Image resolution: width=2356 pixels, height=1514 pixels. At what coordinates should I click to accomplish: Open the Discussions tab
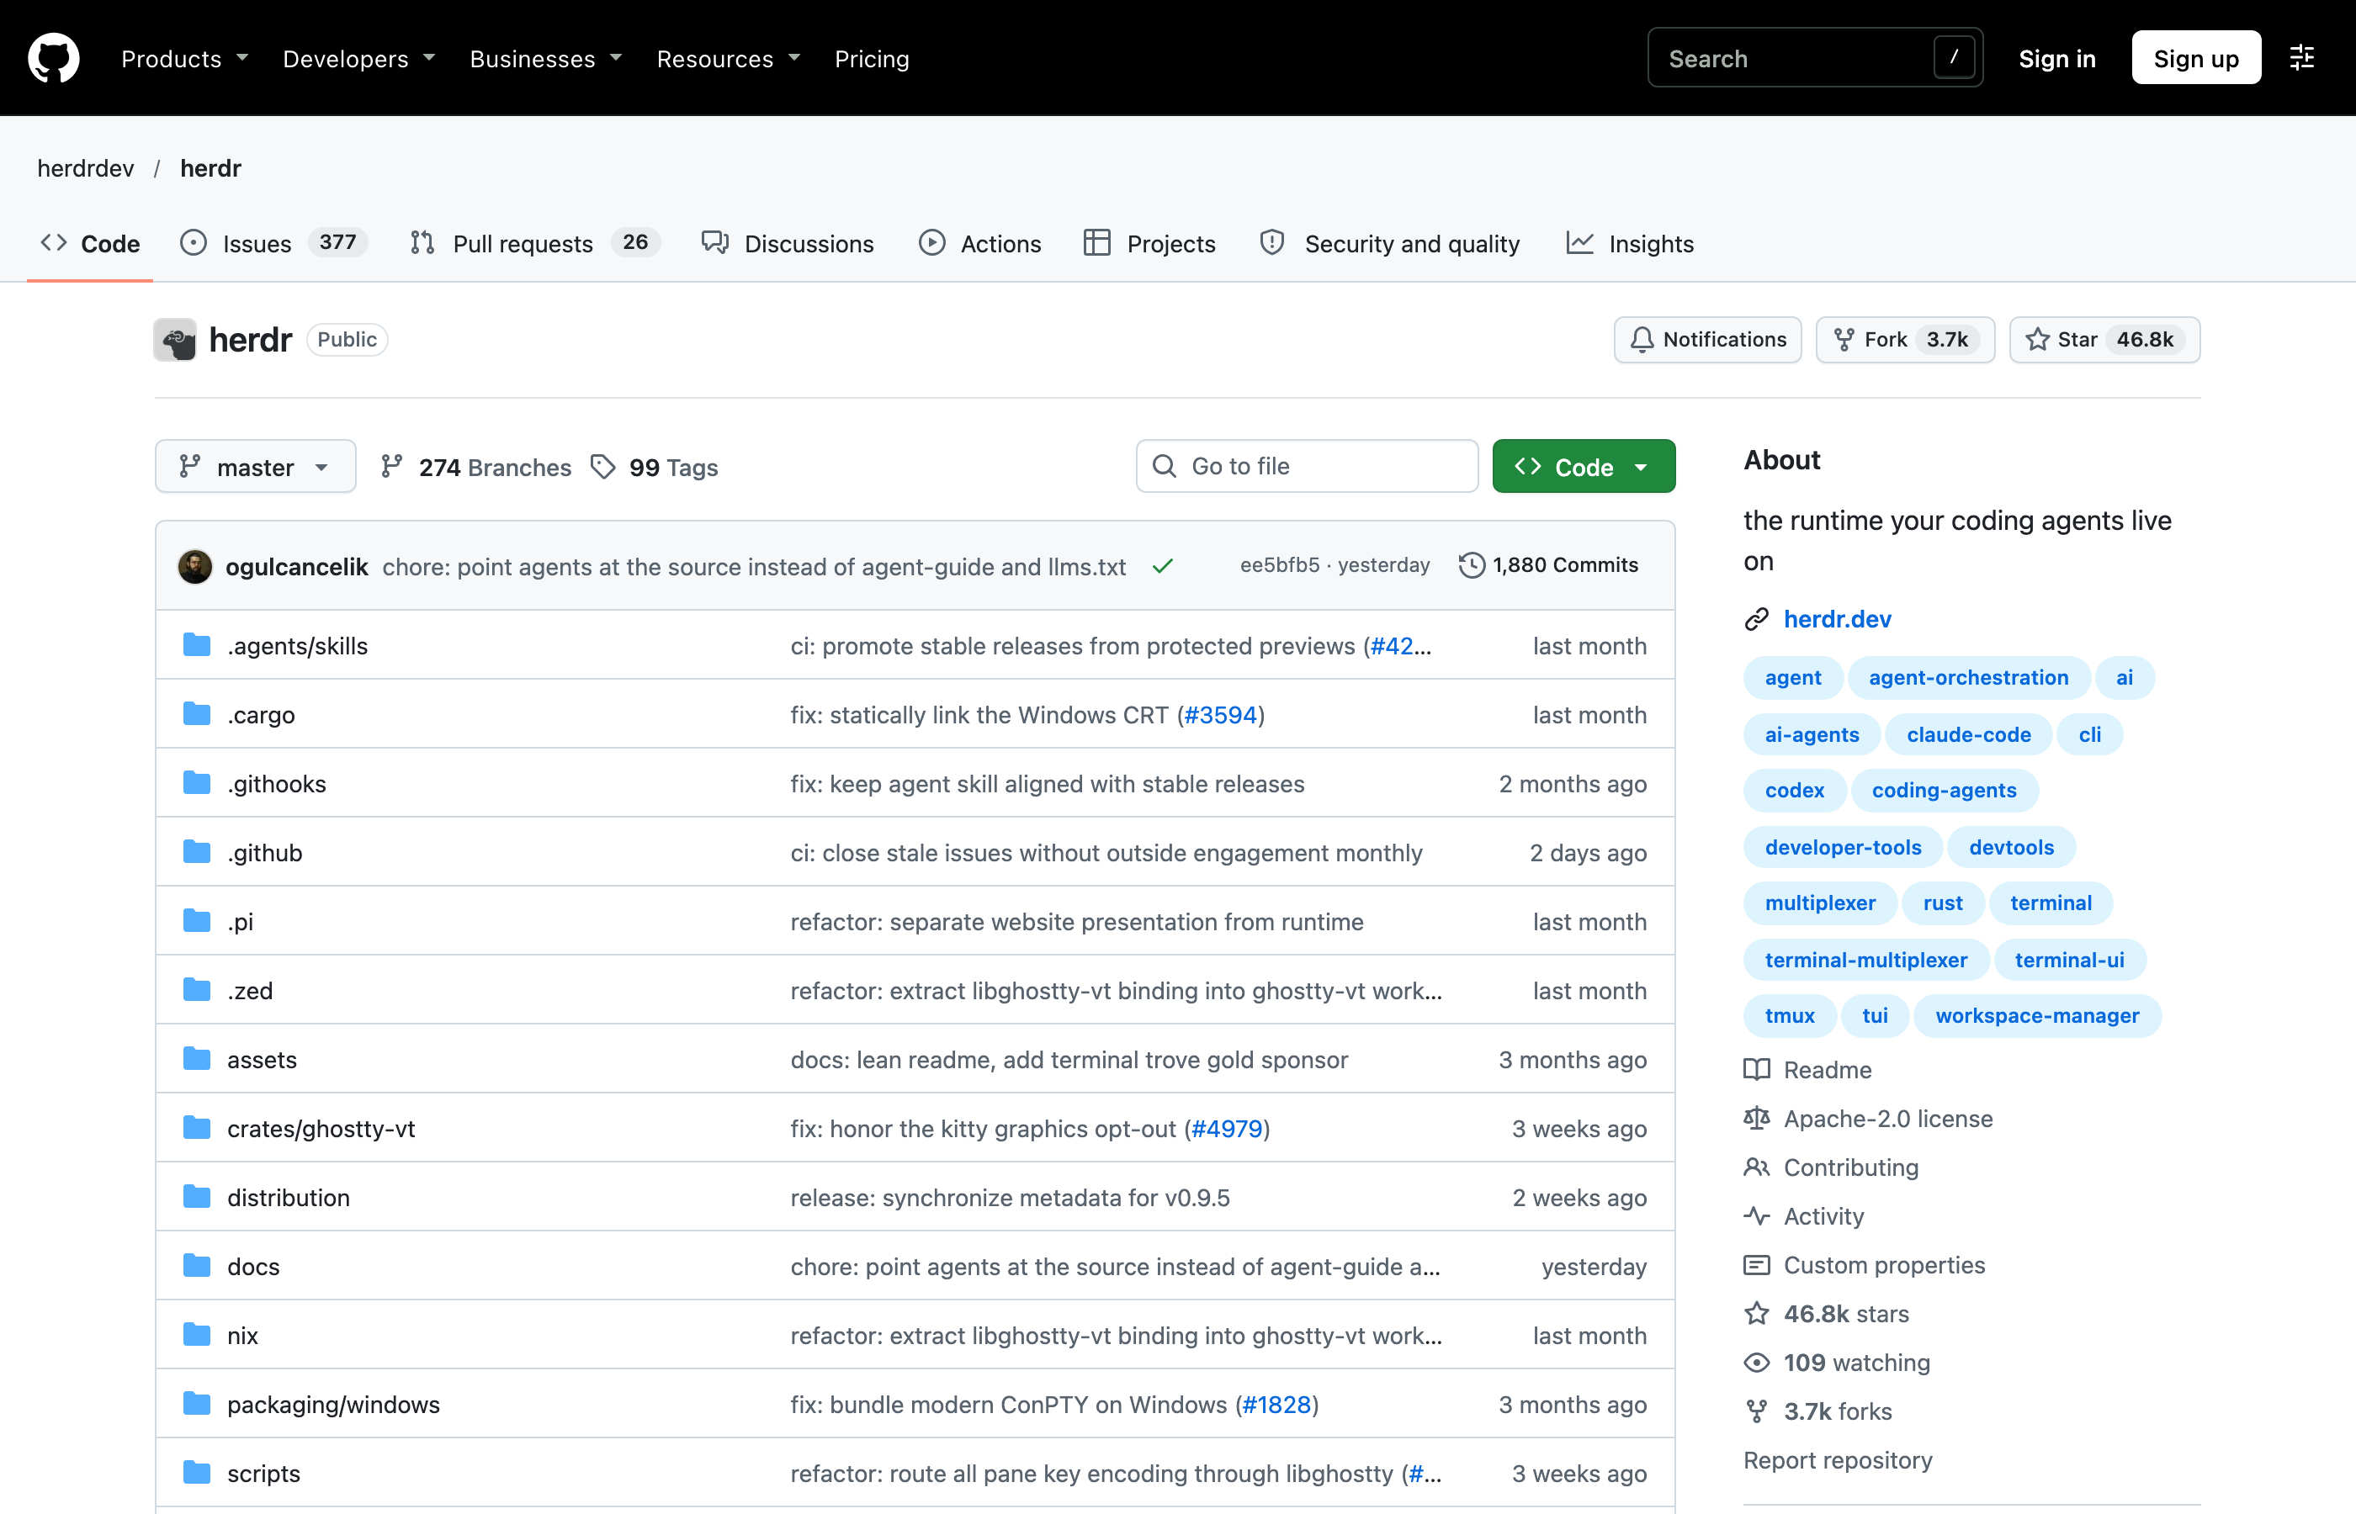pyautogui.click(x=788, y=243)
